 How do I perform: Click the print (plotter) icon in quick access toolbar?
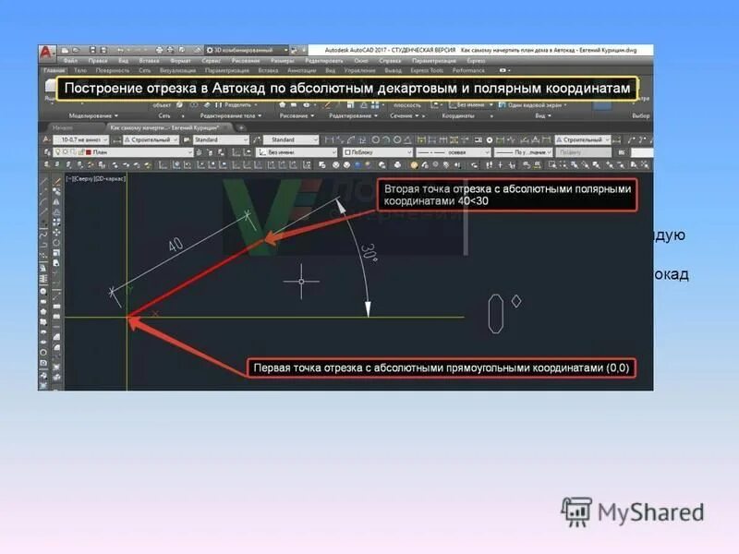pyautogui.click(x=159, y=50)
